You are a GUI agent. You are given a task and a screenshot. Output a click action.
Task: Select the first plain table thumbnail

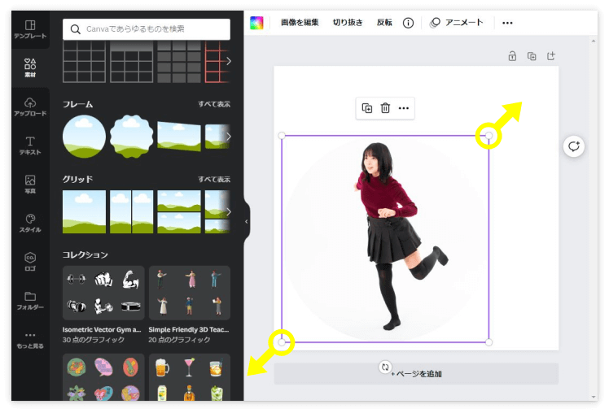pyautogui.click(x=84, y=62)
